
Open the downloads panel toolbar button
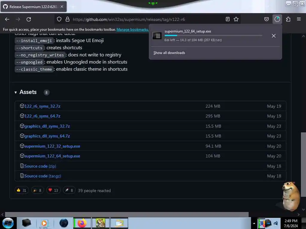point(277,19)
